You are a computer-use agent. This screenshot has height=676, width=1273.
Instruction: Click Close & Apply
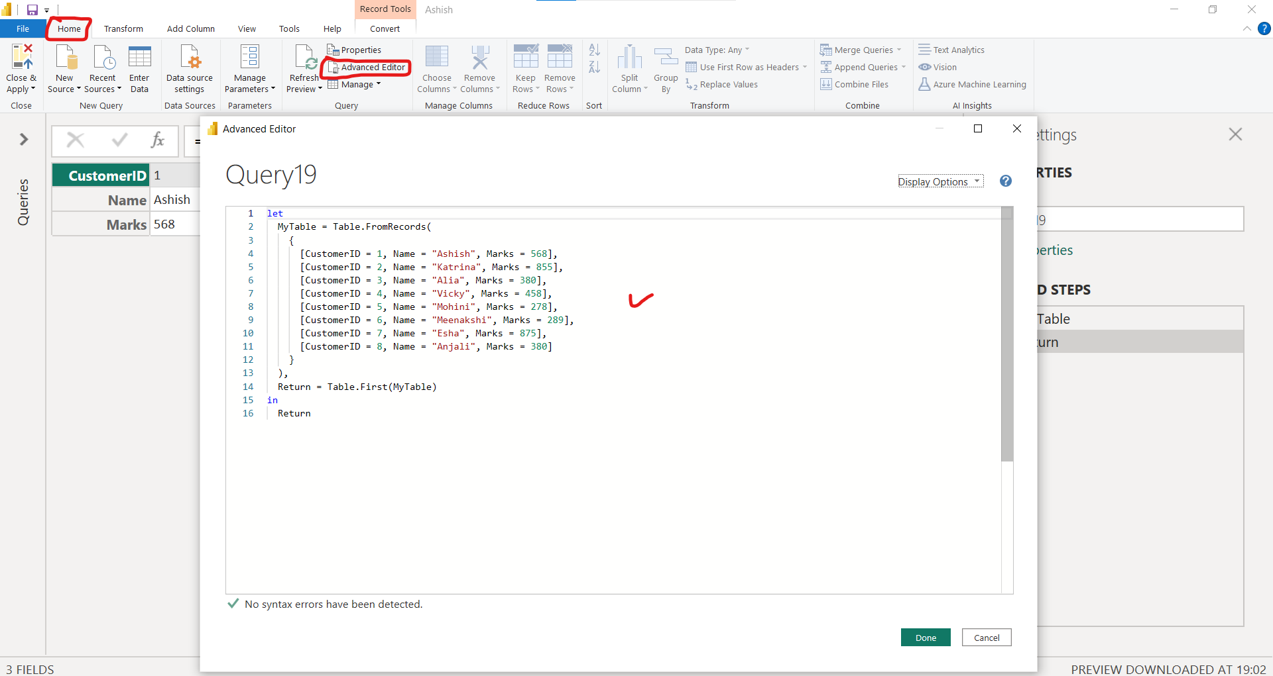[21, 67]
